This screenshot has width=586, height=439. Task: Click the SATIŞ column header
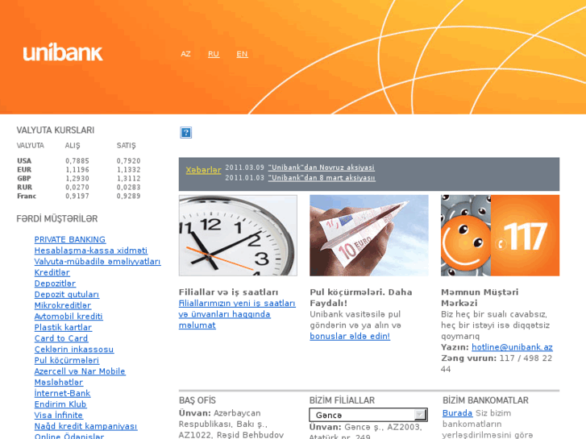tap(126, 146)
